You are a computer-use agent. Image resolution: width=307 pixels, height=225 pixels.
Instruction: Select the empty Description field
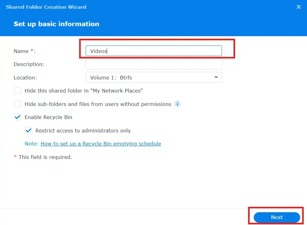pos(154,64)
